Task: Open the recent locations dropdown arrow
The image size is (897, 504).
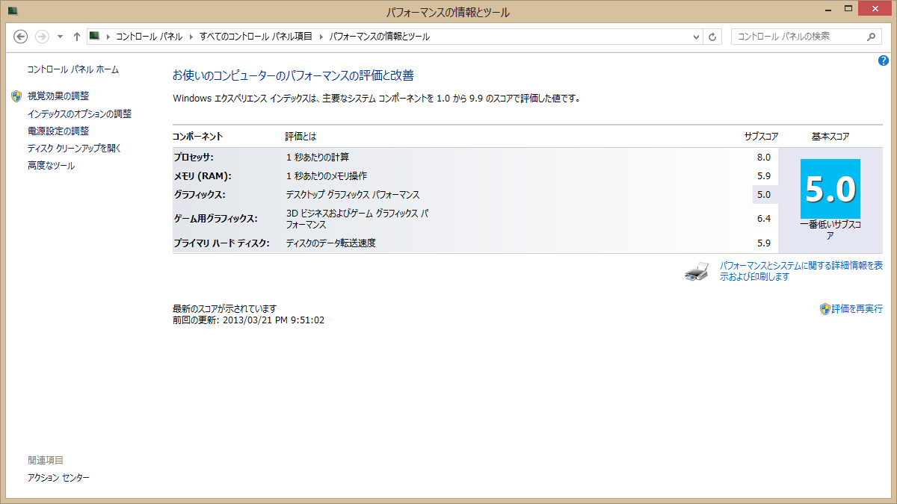Action: click(x=60, y=37)
